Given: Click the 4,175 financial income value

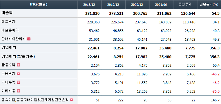Looking at the screenshot, I should tap(143, 65).
